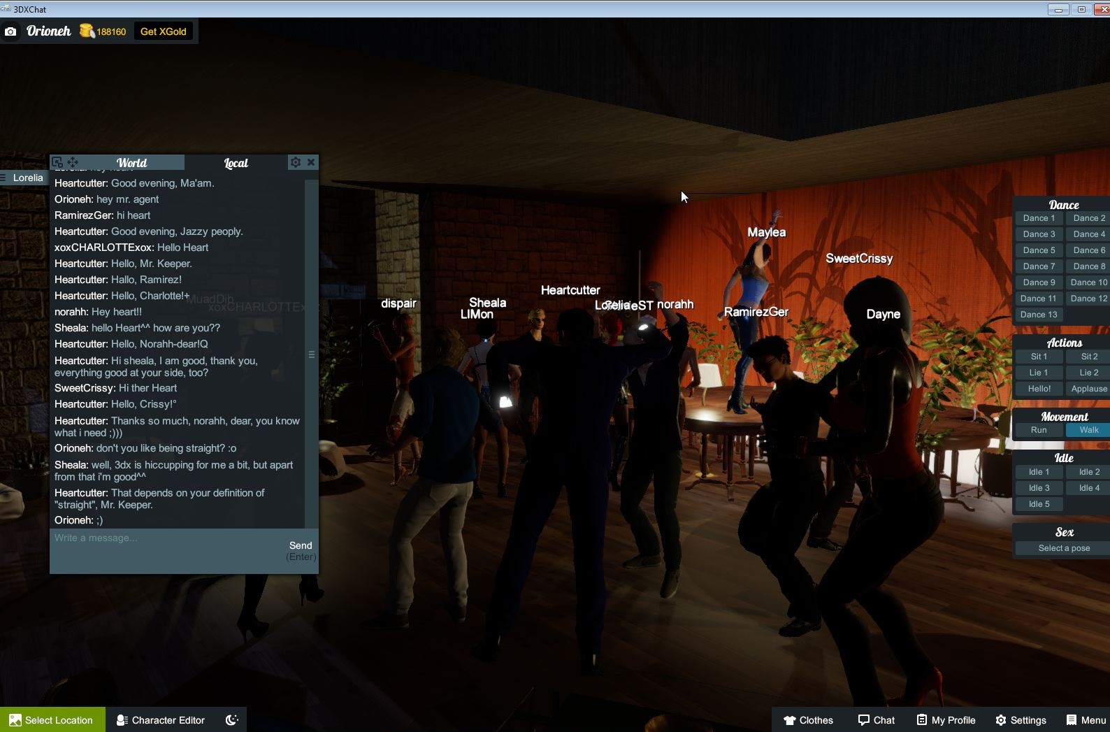Viewport: 1110px width, 732px height.
Task: Switch to the Local chat tab
Action: coord(236,163)
